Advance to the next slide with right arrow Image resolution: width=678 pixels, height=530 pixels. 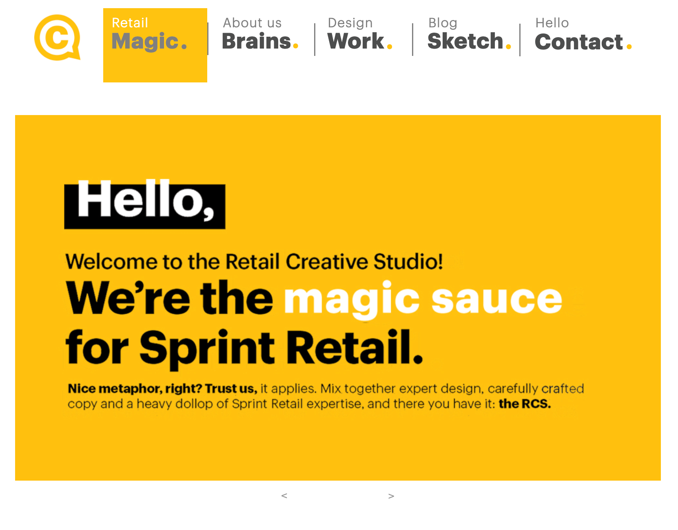[x=391, y=496]
